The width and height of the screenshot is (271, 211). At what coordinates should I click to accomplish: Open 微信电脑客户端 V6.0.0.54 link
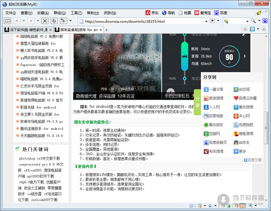42,93
